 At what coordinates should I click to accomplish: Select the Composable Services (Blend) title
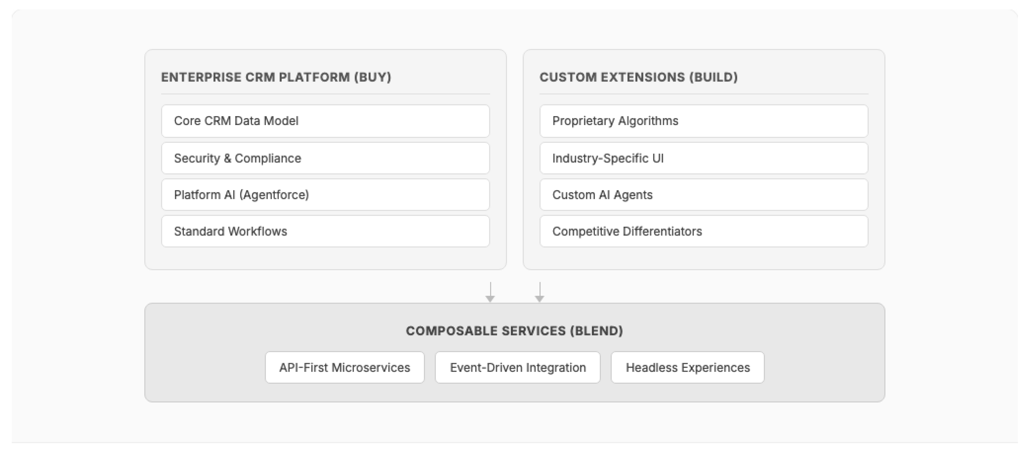click(x=514, y=331)
